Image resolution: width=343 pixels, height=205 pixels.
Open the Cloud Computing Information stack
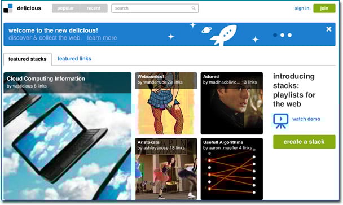coord(67,136)
